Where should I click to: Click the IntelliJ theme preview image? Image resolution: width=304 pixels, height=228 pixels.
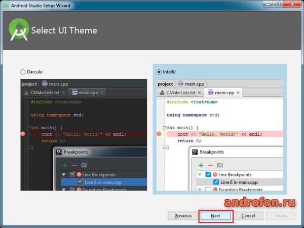(220, 135)
